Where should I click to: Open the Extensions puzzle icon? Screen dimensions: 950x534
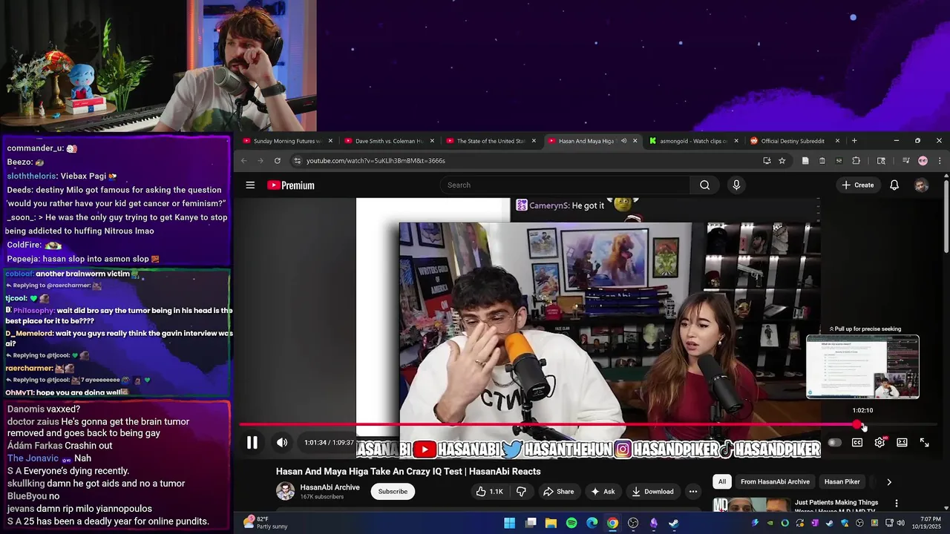(x=856, y=161)
